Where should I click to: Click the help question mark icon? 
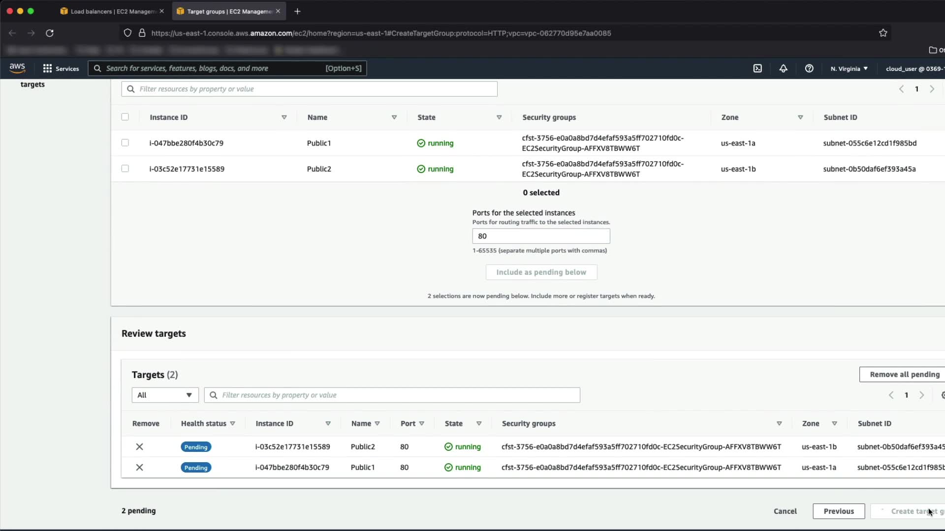point(809,68)
